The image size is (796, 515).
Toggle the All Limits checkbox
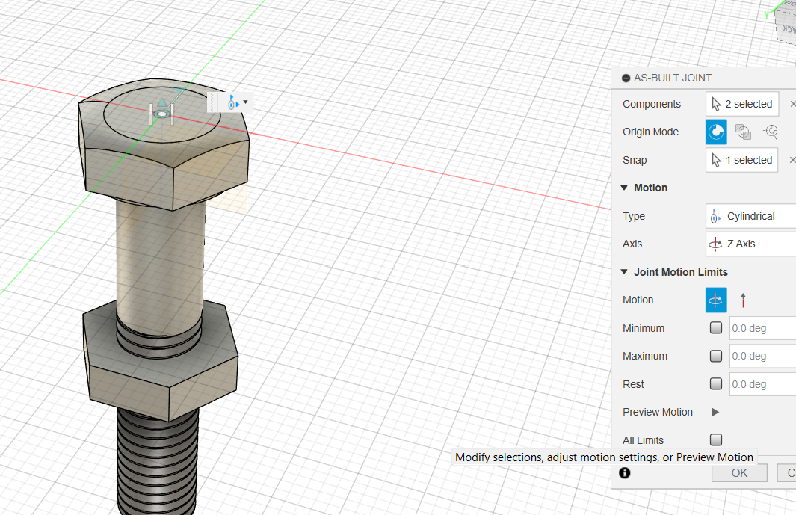pos(716,440)
